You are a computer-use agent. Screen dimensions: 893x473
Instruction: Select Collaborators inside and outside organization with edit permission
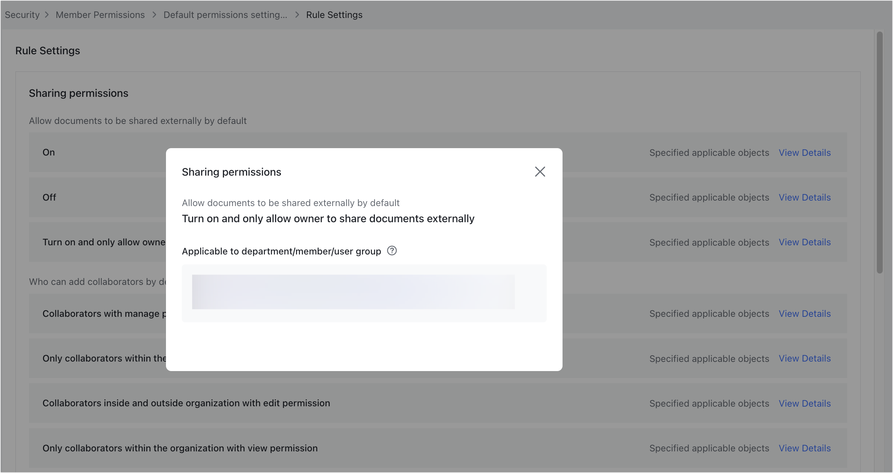[x=186, y=403]
